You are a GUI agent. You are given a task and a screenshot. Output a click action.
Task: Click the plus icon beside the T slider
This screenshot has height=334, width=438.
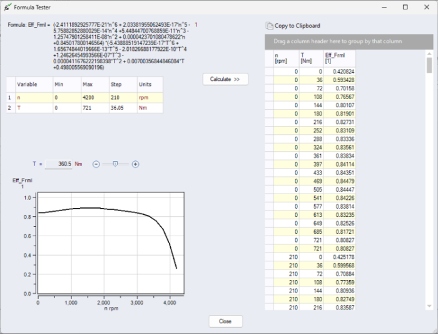135,164
